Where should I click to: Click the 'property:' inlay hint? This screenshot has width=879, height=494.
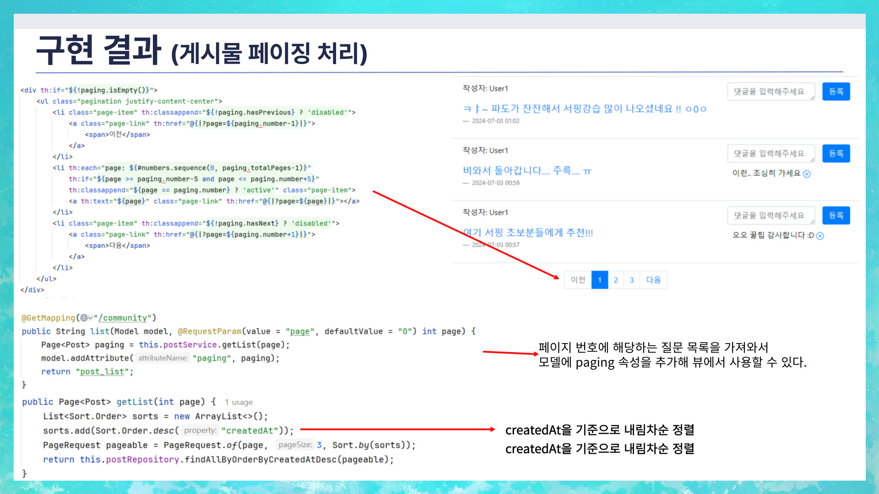[200, 430]
